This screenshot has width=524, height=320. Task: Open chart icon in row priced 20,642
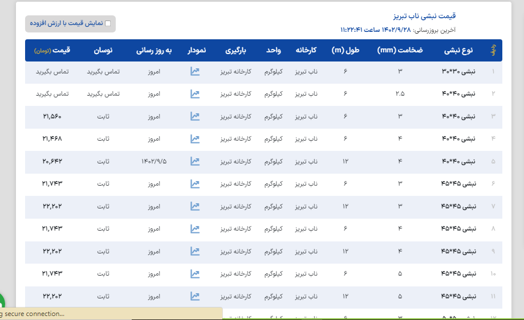(195, 162)
